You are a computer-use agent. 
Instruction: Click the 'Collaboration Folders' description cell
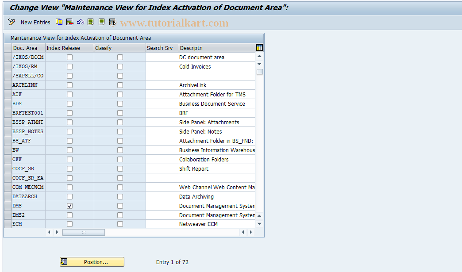[217, 159]
